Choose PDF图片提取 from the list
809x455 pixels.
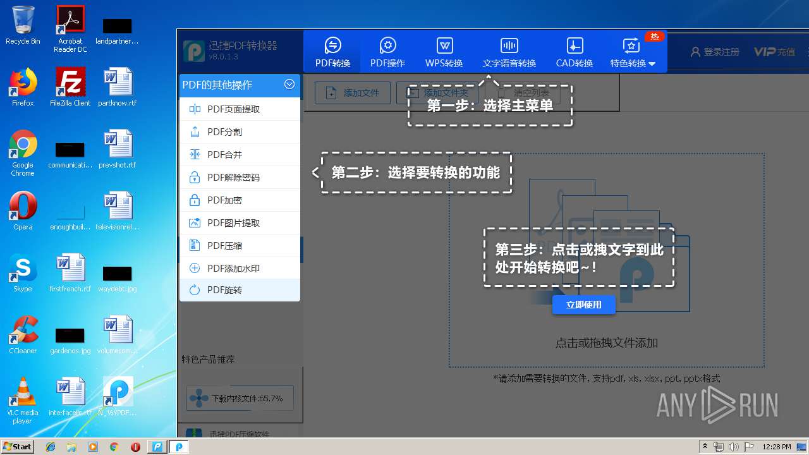(240, 223)
